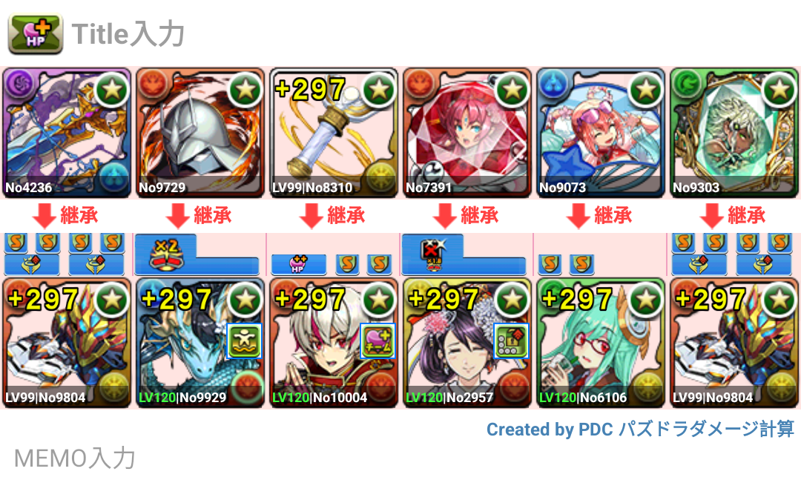Click the Title入力 text field
Screen dimensions: 801x480
coord(128,34)
